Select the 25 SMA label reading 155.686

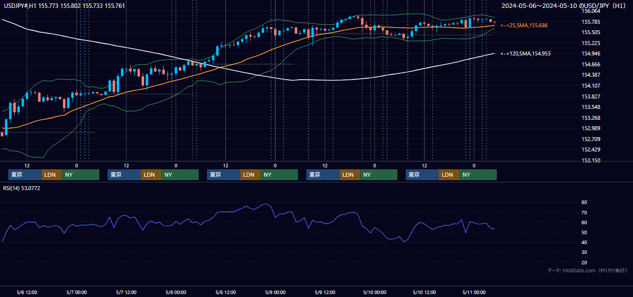point(524,25)
